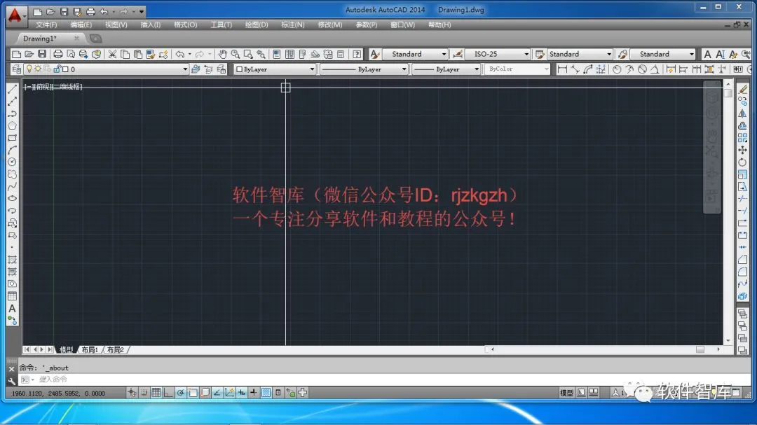Select the Pan hand tool

tap(222, 54)
